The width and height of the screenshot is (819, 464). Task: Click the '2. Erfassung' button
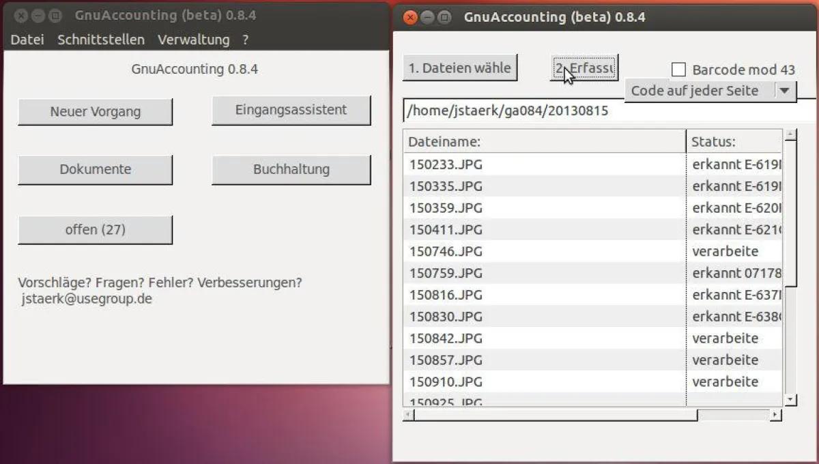[x=585, y=67]
